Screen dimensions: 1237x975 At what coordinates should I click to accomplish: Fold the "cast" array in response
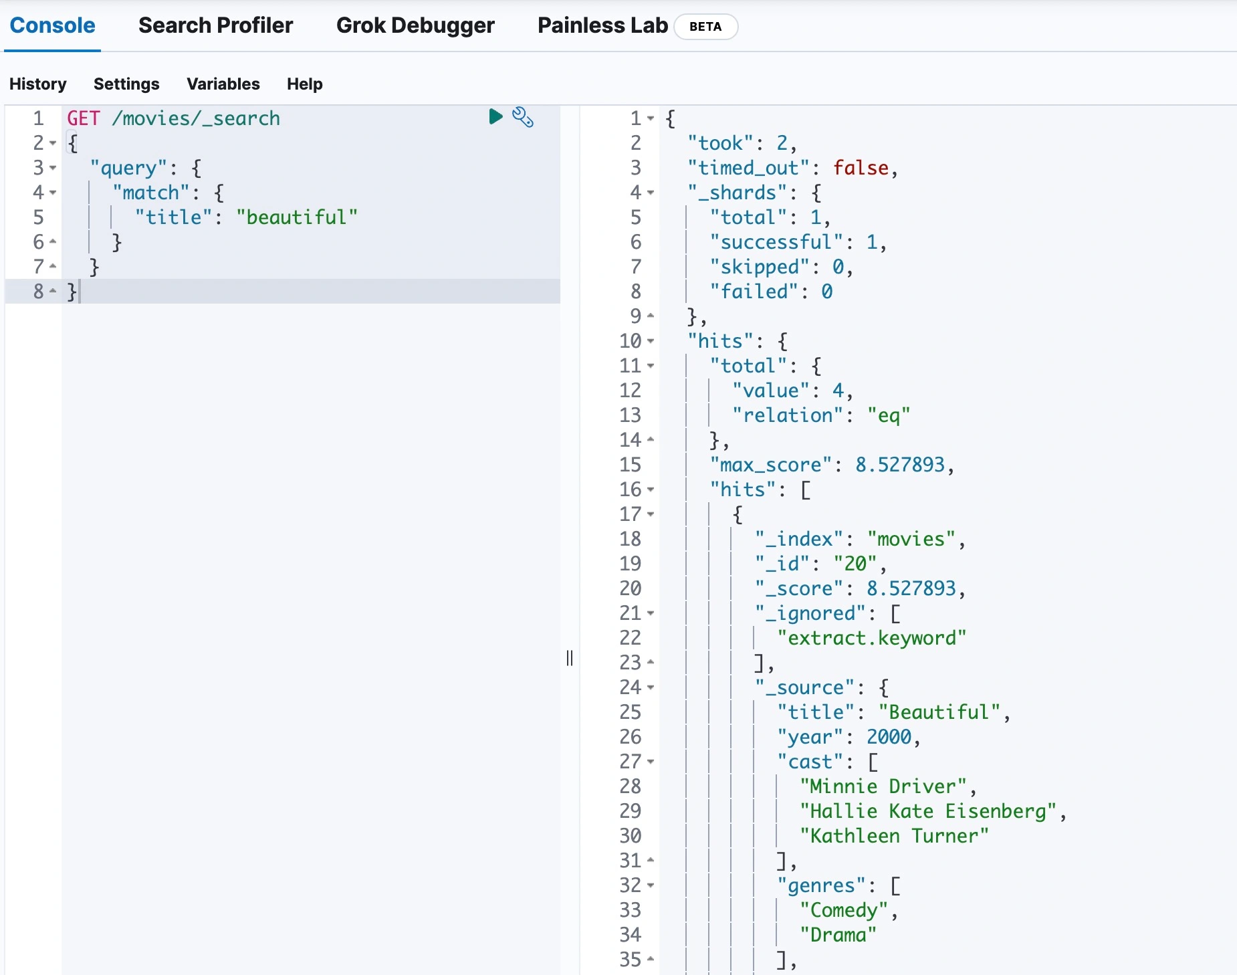pos(650,762)
